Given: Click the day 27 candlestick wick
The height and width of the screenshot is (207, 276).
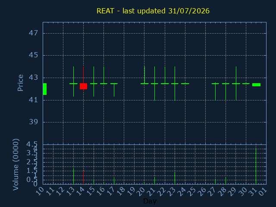Looking at the screenshot, I should (x=216, y=91).
